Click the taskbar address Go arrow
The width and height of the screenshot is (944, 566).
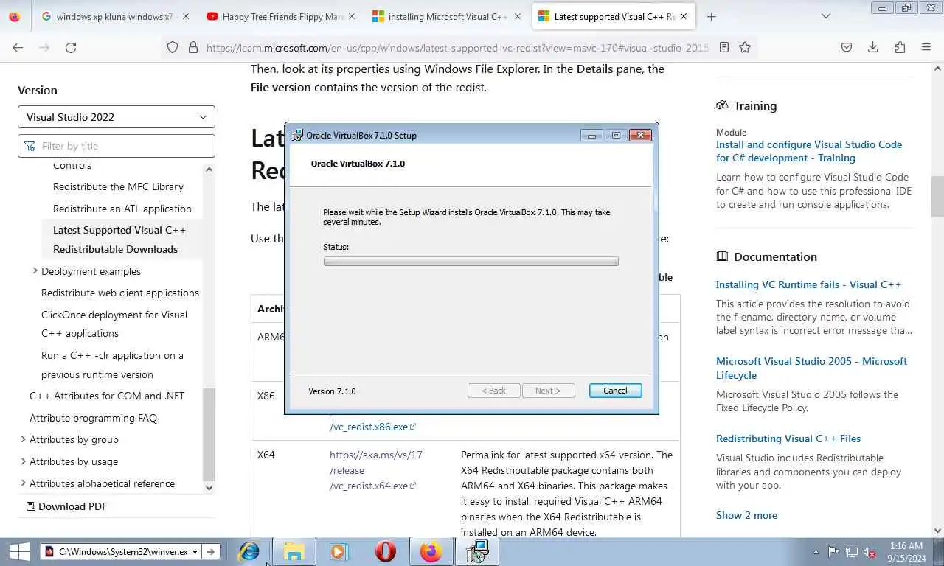pos(211,551)
